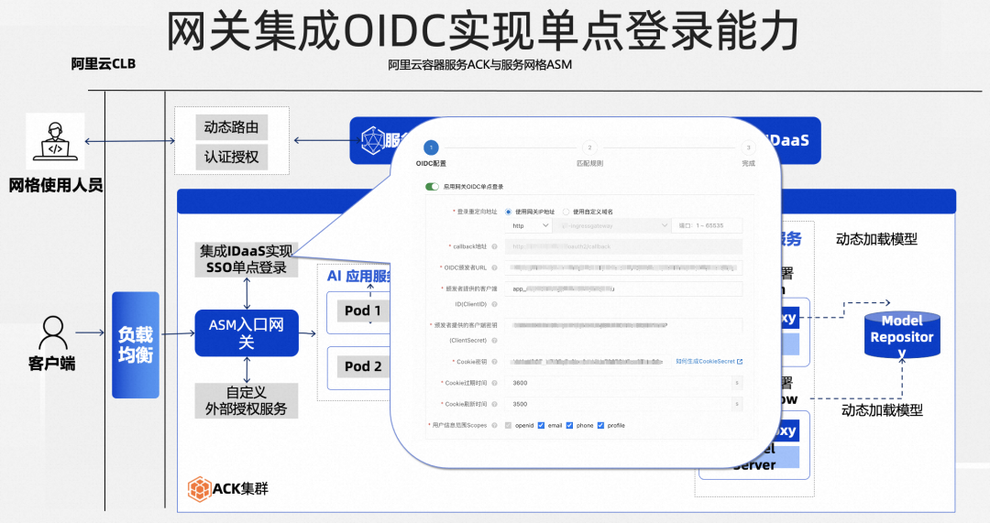Click the 自定义外部授权服务 box
990x523 pixels.
[x=247, y=400]
